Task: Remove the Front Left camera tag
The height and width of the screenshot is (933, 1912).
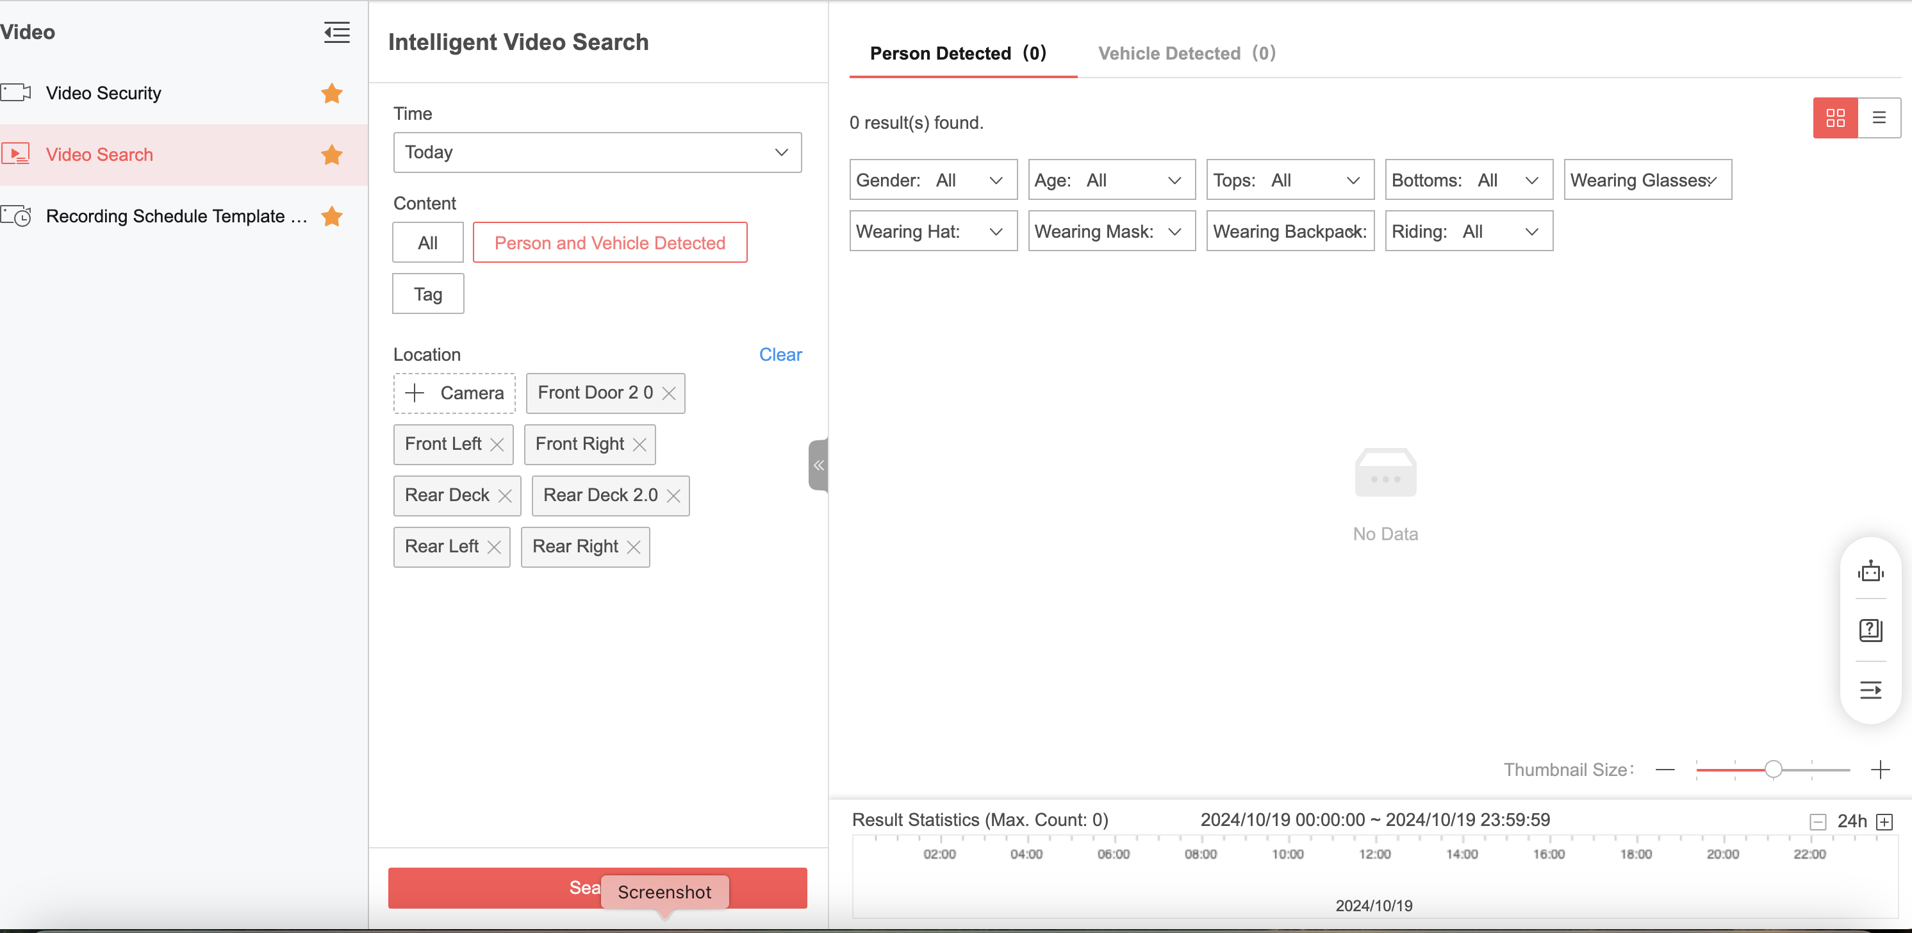Action: [x=497, y=445]
